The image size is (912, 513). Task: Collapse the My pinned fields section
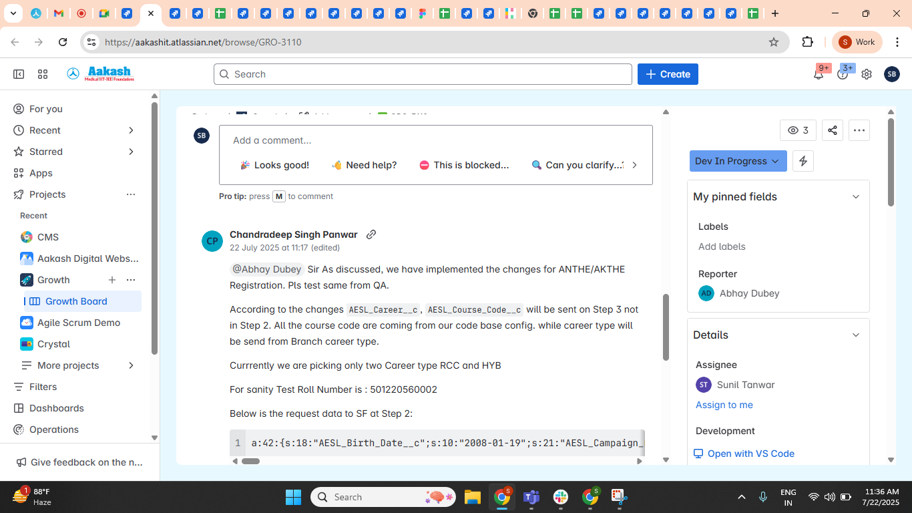tap(856, 196)
